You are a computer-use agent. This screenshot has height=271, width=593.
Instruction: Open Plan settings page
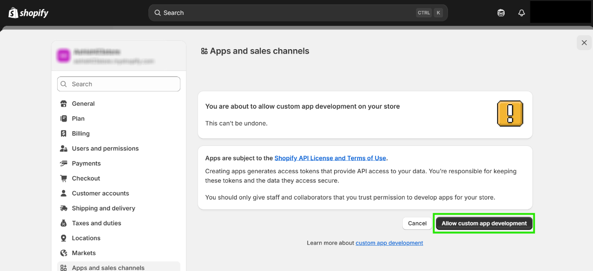tap(78, 119)
